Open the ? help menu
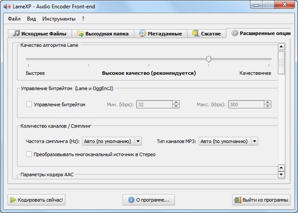Viewport: 298px width, 213px height. pos(83,19)
